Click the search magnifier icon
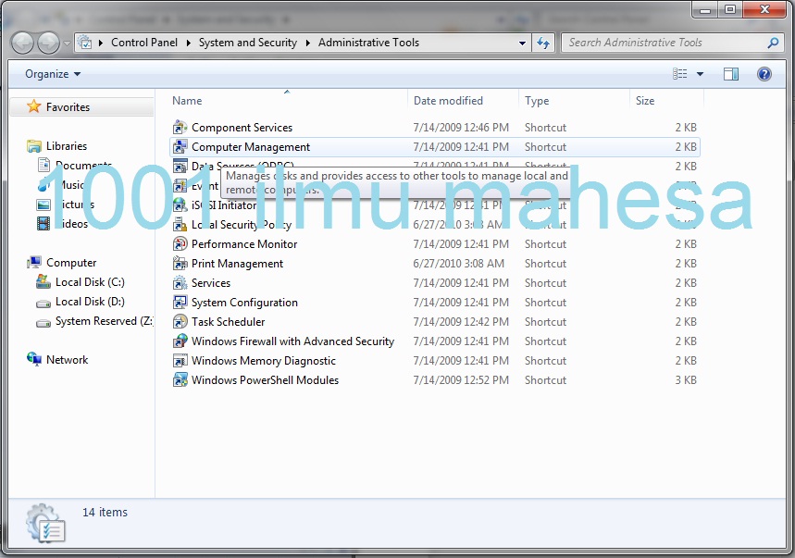 (773, 43)
